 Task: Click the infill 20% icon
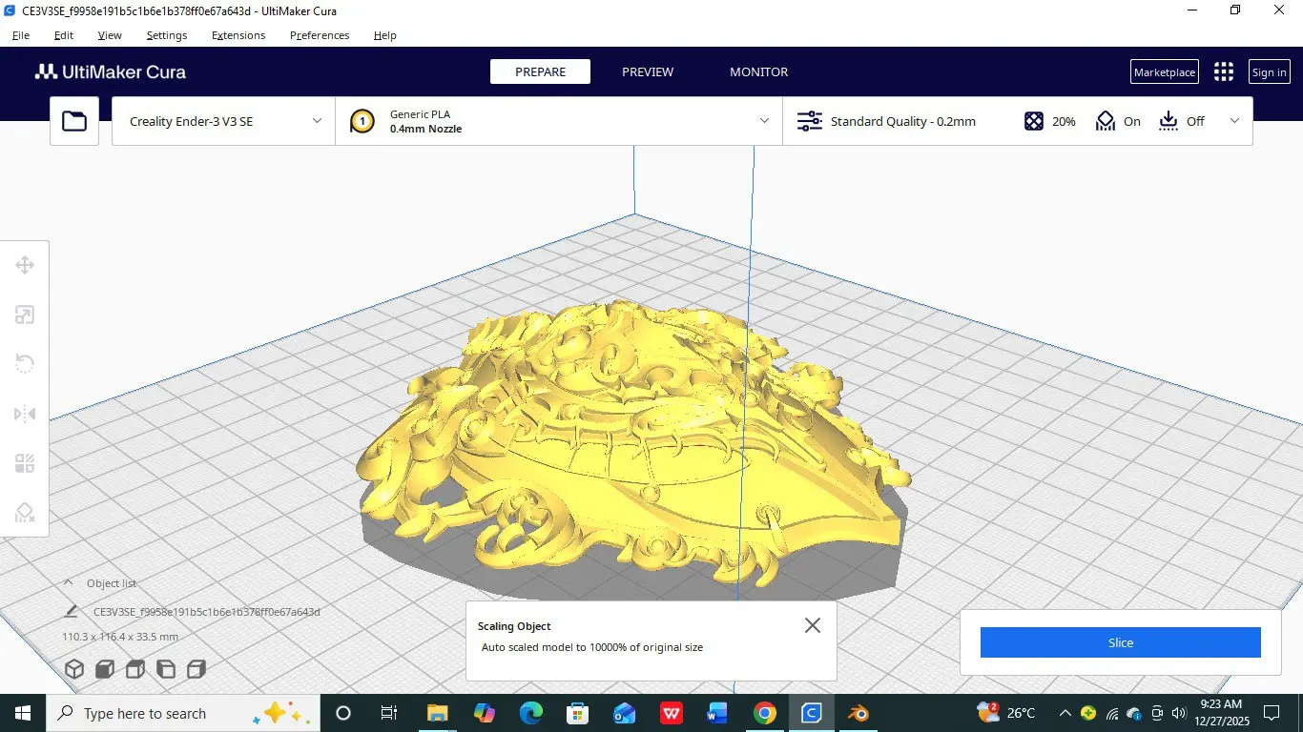point(1034,121)
